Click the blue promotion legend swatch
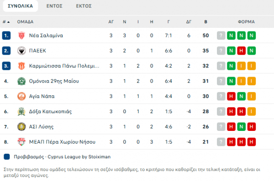This screenshot has height=182, width=274. 7,157
